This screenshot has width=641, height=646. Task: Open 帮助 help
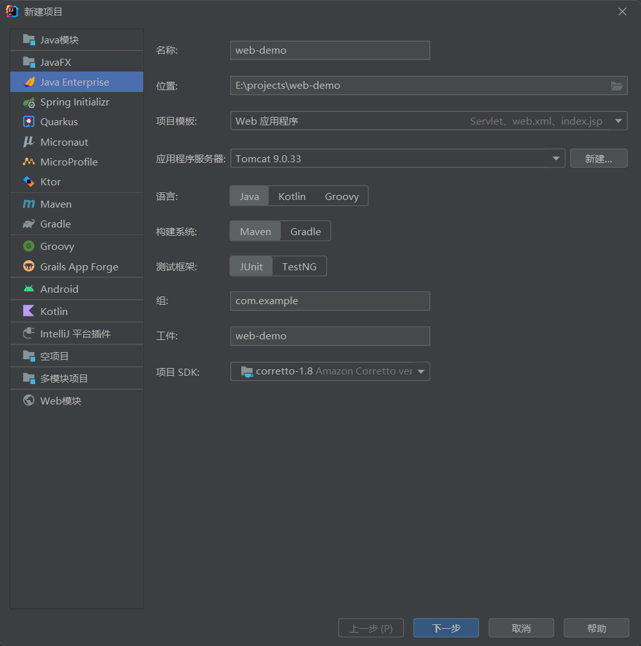coord(596,628)
